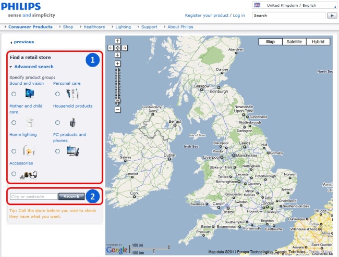Screen dimensions: 339x257
Task: Click the PC products and phones image
Action: pos(73,151)
